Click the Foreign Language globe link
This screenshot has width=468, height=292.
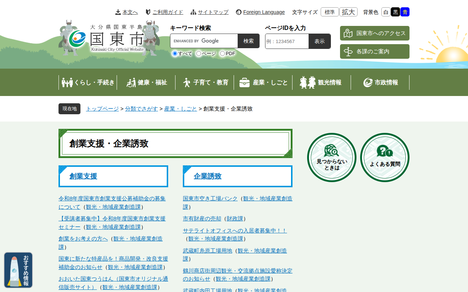point(260,12)
